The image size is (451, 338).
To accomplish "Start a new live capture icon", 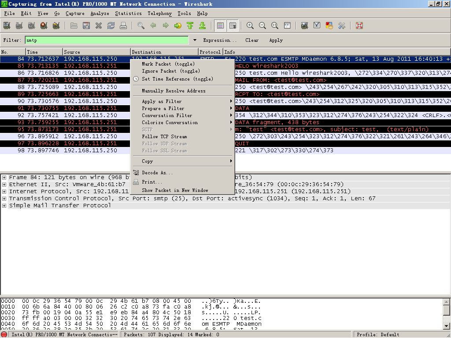I will tap(32, 26).
